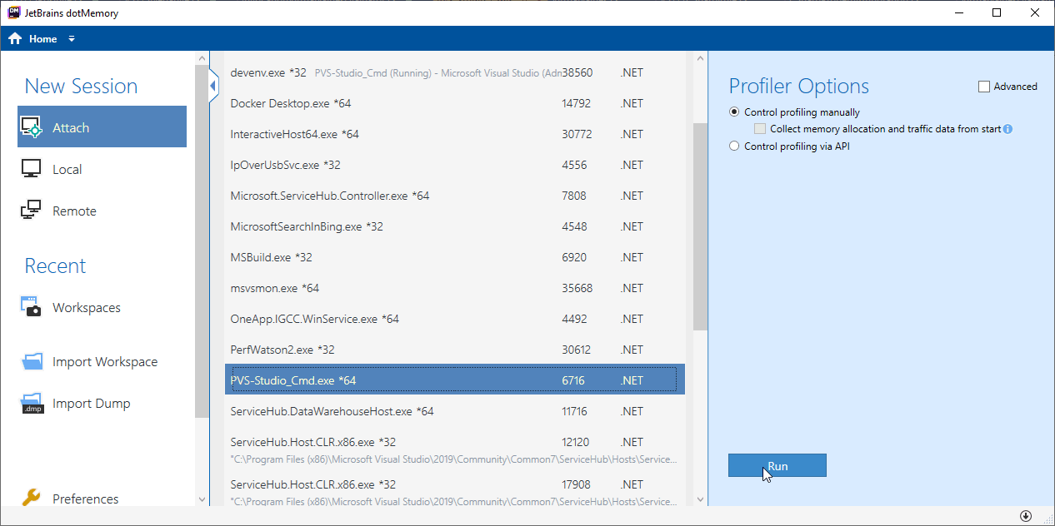
Task: Select the Attach monitor icon
Action: click(32, 127)
